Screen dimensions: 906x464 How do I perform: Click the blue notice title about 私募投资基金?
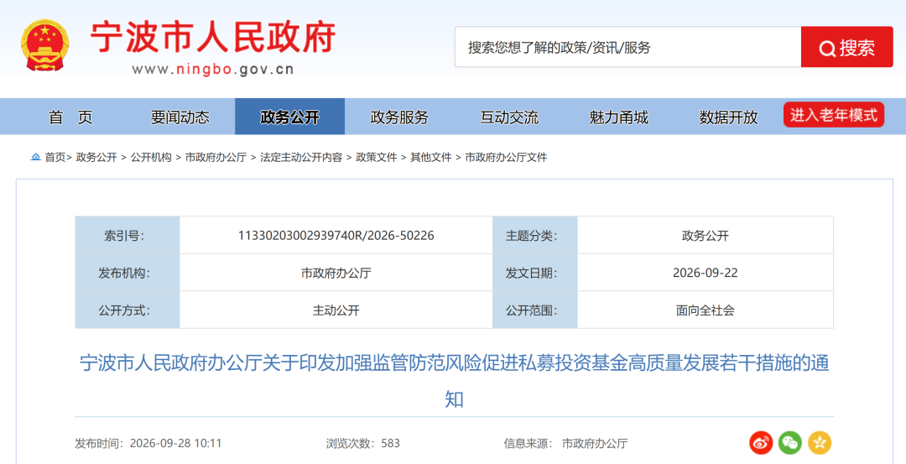point(454,381)
